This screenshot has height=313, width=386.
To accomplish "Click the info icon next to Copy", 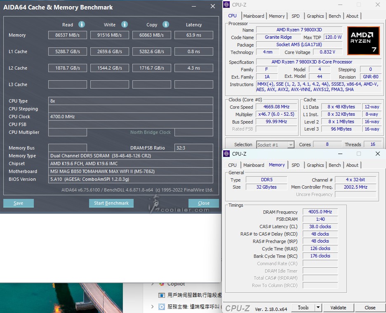I will pyautogui.click(x=166, y=25).
